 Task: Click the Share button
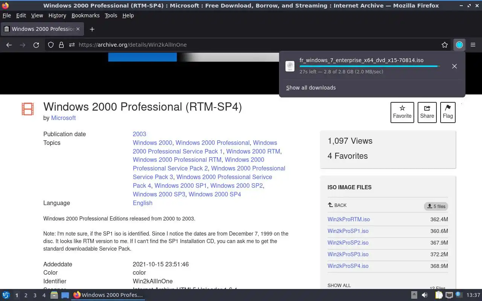tap(427, 112)
